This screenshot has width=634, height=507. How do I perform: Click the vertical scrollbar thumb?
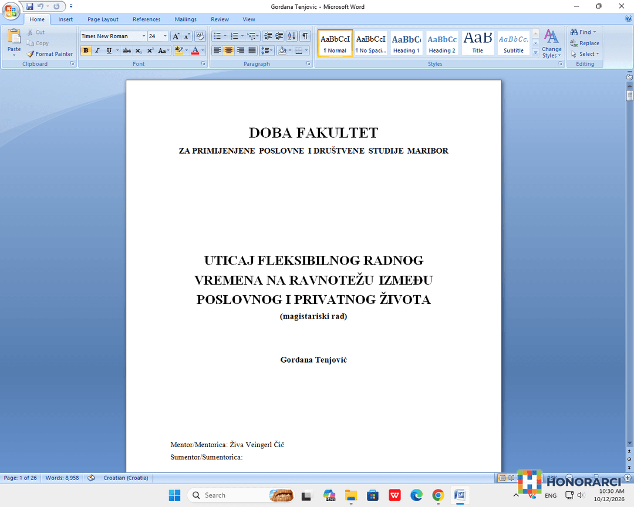(629, 96)
